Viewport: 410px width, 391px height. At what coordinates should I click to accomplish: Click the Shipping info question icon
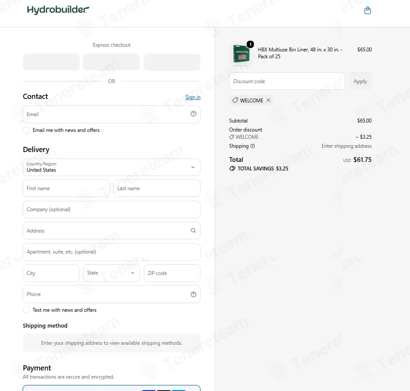click(253, 146)
